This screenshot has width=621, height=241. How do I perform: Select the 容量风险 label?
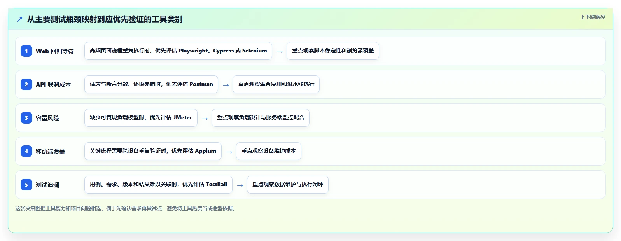coord(47,118)
